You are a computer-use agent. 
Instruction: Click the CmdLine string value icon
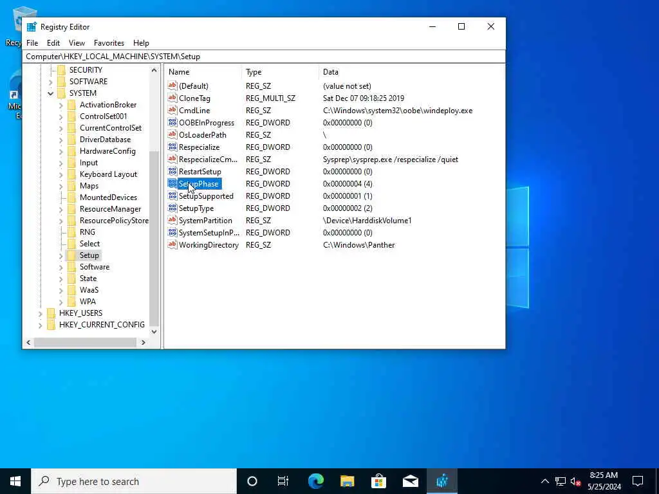(x=172, y=110)
